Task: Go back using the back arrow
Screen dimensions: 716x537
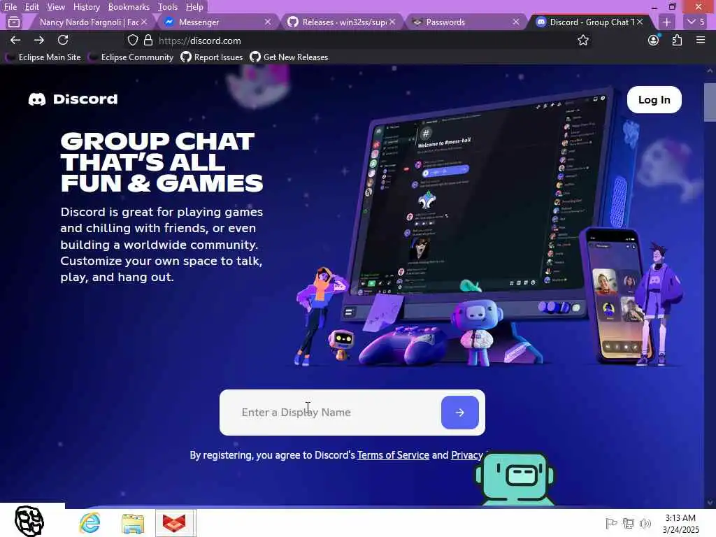Action: (15, 40)
